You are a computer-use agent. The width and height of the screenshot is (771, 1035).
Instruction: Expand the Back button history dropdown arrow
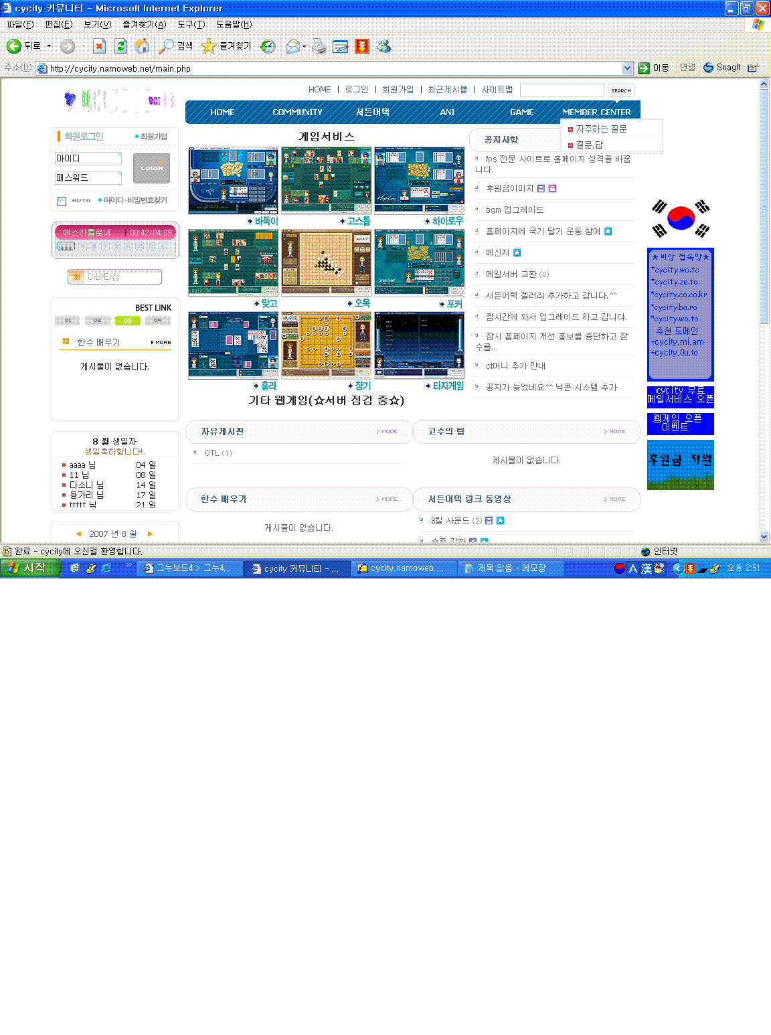(x=49, y=46)
